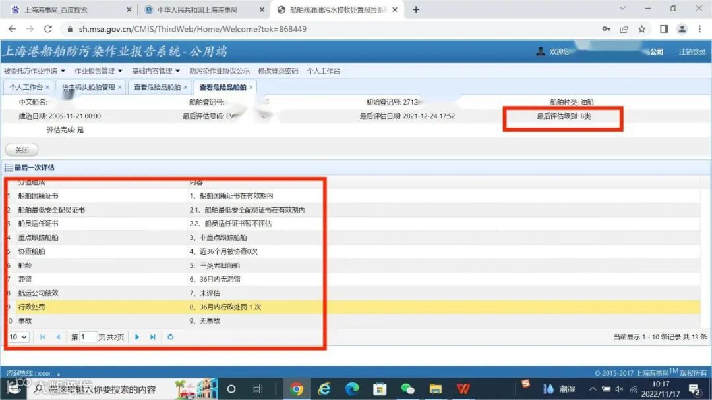Open the 修改登录密码 menu item
This screenshot has height=400, width=712.
click(x=278, y=71)
